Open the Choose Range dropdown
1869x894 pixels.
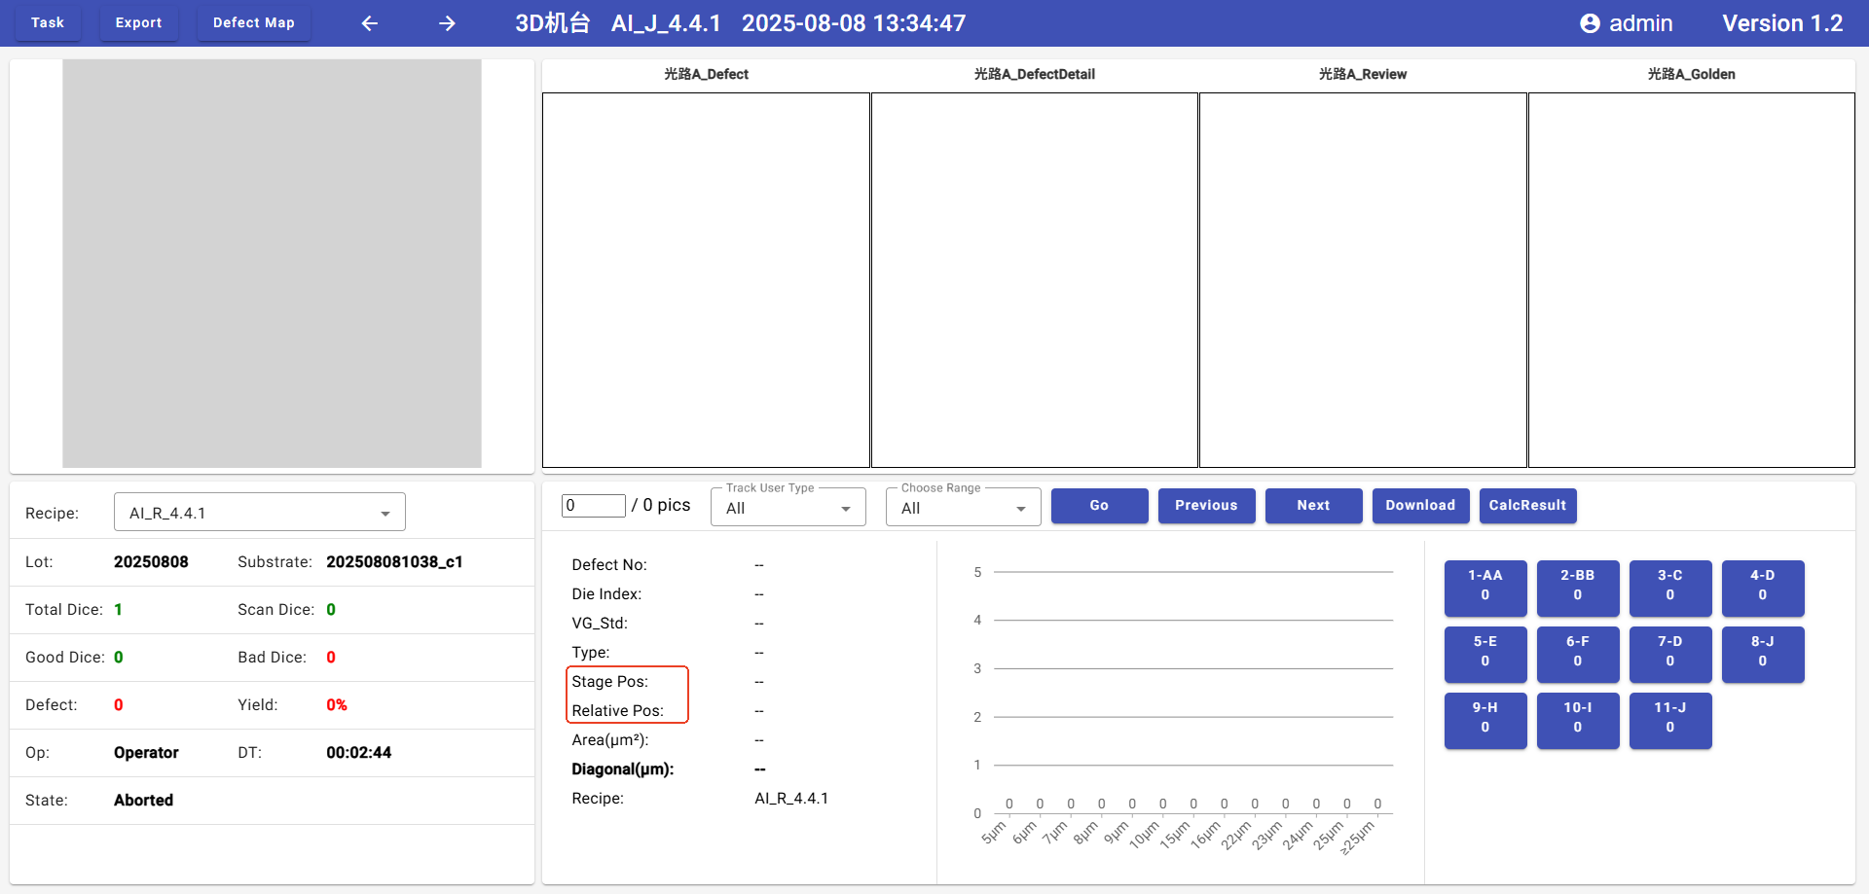click(x=963, y=508)
